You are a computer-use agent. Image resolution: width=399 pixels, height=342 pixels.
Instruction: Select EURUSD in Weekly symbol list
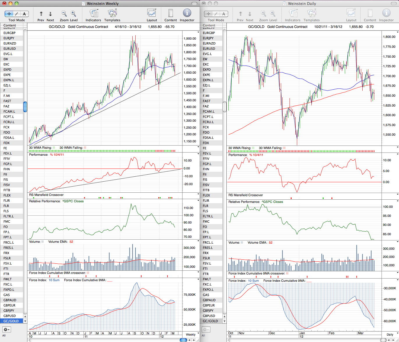pyautogui.click(x=11, y=49)
